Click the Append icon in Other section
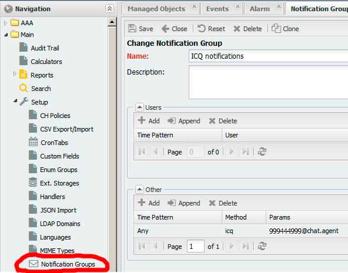This screenshot has height=273, width=348. pos(172,203)
